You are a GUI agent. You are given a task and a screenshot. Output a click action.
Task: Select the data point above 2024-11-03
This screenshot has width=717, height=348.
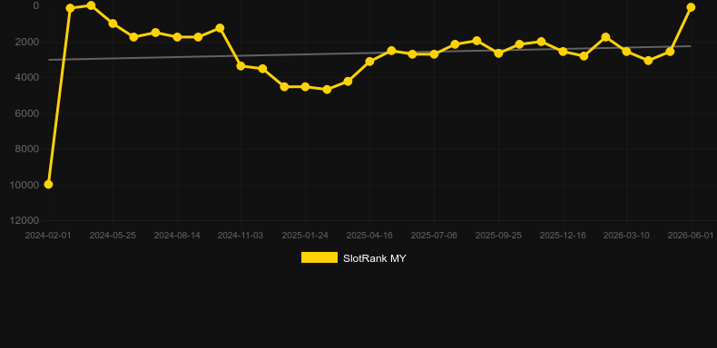[x=241, y=66]
